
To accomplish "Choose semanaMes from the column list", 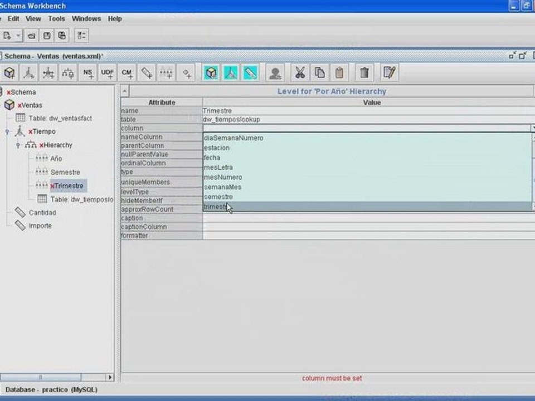I will click(x=367, y=187).
